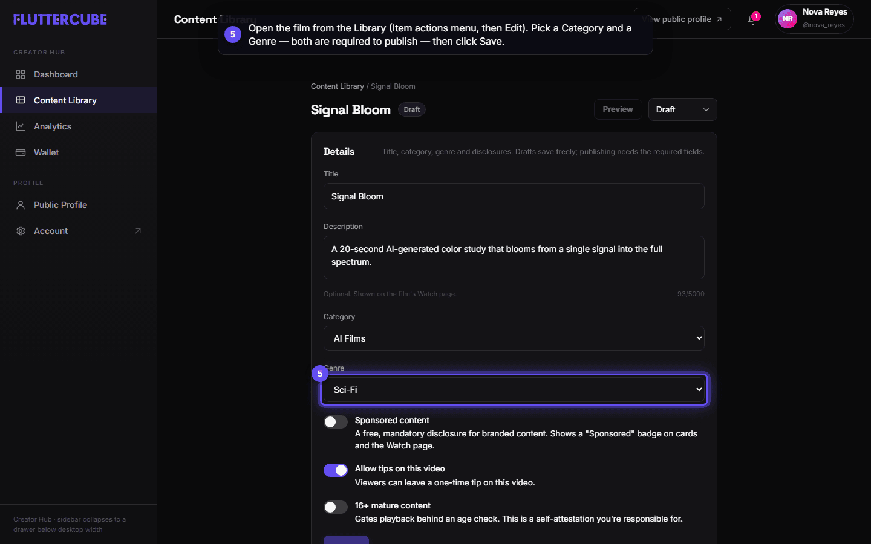Turn on 16+ mature content switch
The height and width of the screenshot is (544, 871).
pyautogui.click(x=336, y=507)
